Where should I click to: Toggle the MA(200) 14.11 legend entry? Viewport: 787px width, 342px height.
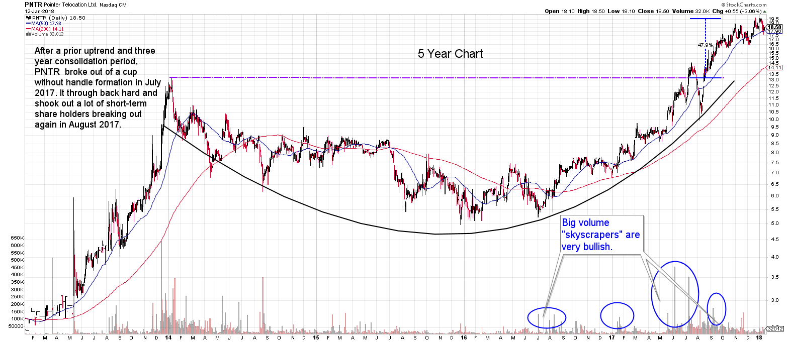click(x=48, y=29)
